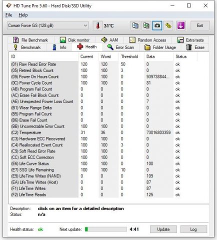This screenshot has width=217, height=240.
Task: Click the Log button
Action: pyautogui.click(x=193, y=229)
